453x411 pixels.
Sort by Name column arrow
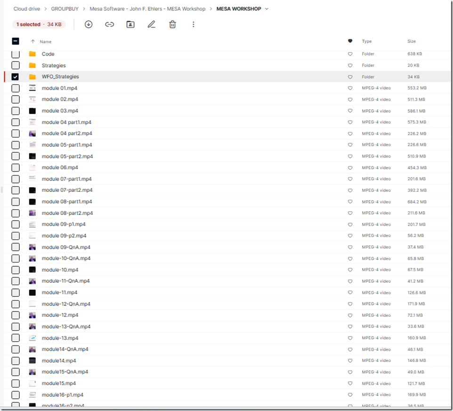point(33,41)
